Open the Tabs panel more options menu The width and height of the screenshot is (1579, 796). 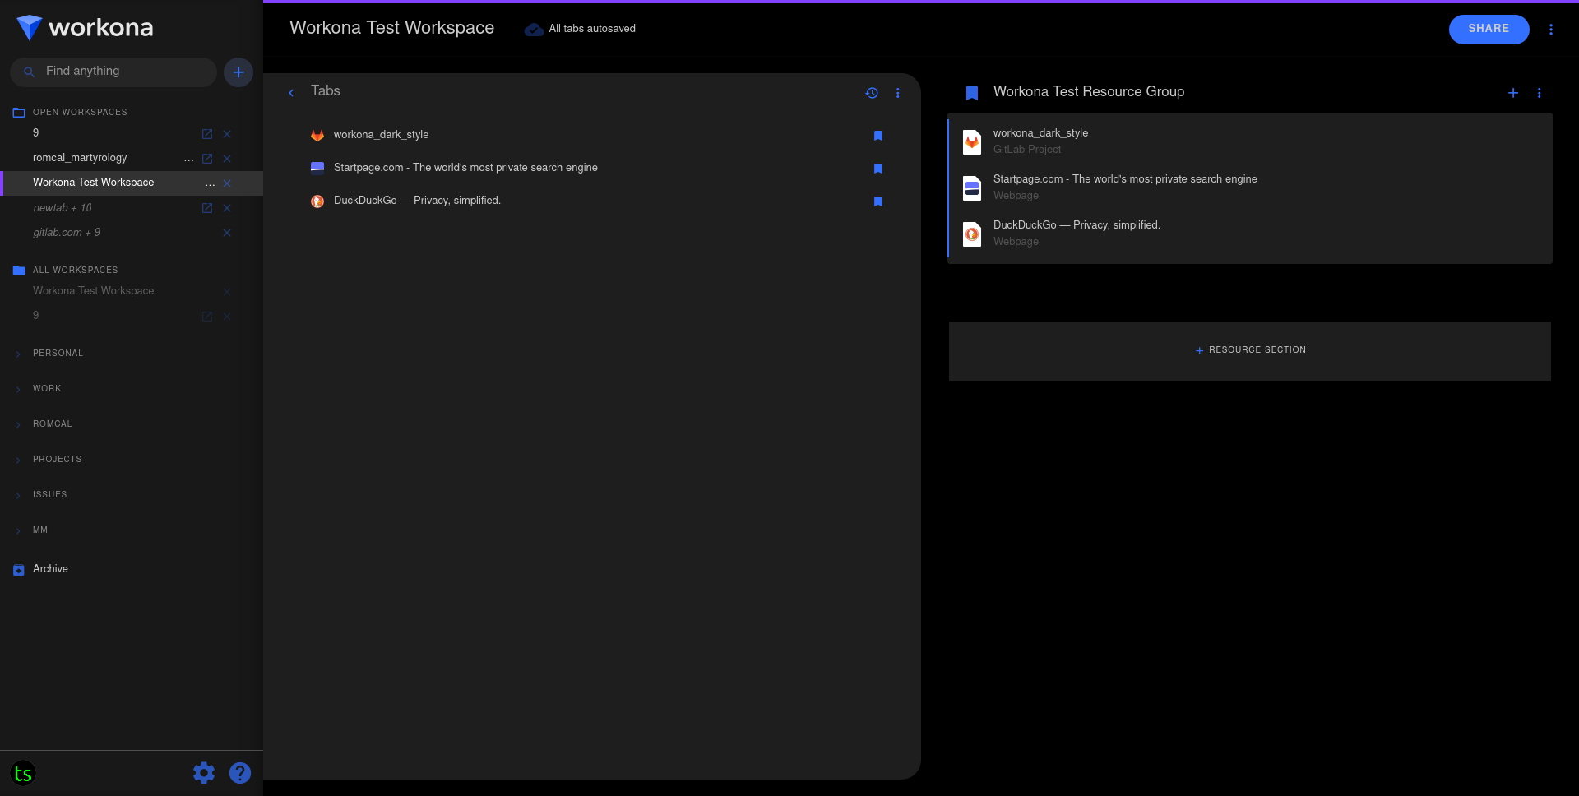(898, 93)
